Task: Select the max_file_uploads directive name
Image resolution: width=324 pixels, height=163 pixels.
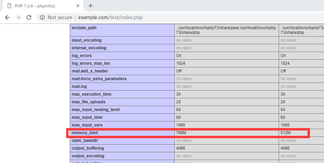Action: point(88,102)
